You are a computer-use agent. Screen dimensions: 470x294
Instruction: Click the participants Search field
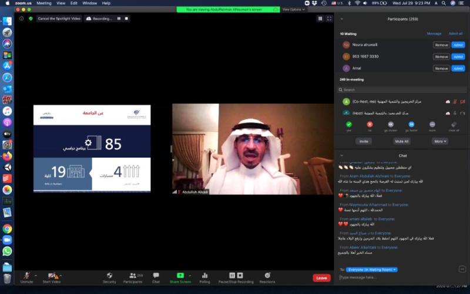402,90
